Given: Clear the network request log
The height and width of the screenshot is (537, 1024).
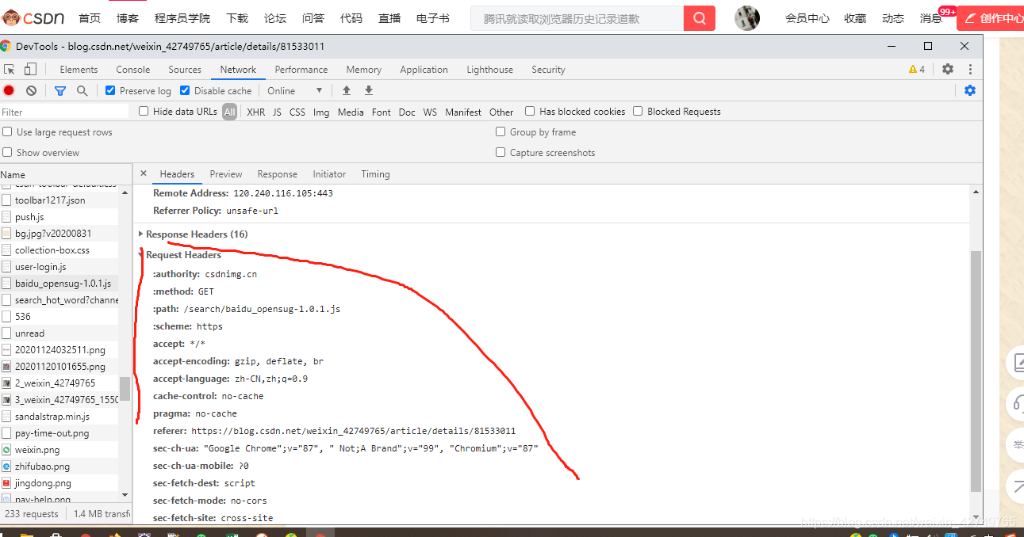Looking at the screenshot, I should point(31,90).
